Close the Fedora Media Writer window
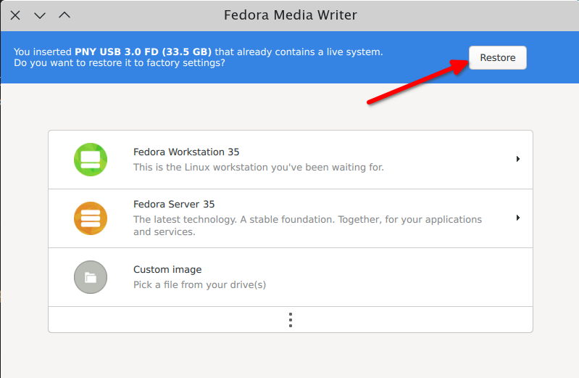The height and width of the screenshot is (378, 579). 15,15
